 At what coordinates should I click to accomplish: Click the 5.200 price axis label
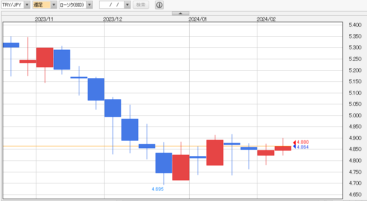click(355, 70)
